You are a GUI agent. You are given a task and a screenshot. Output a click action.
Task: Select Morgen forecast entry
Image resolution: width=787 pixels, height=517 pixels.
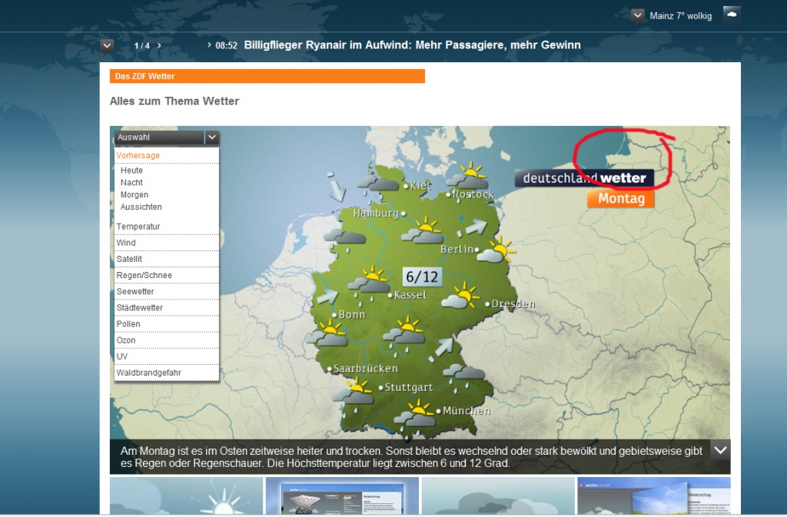[134, 194]
